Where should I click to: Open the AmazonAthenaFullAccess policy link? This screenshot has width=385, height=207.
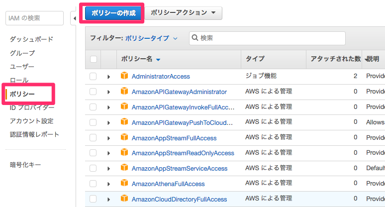(168, 184)
